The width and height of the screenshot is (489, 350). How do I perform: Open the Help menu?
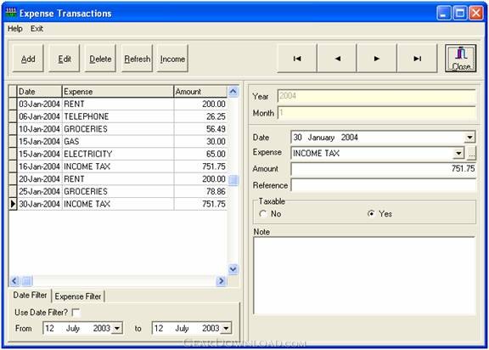15,29
